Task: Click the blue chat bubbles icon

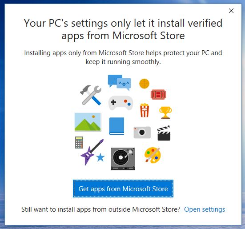Action: tap(120, 83)
